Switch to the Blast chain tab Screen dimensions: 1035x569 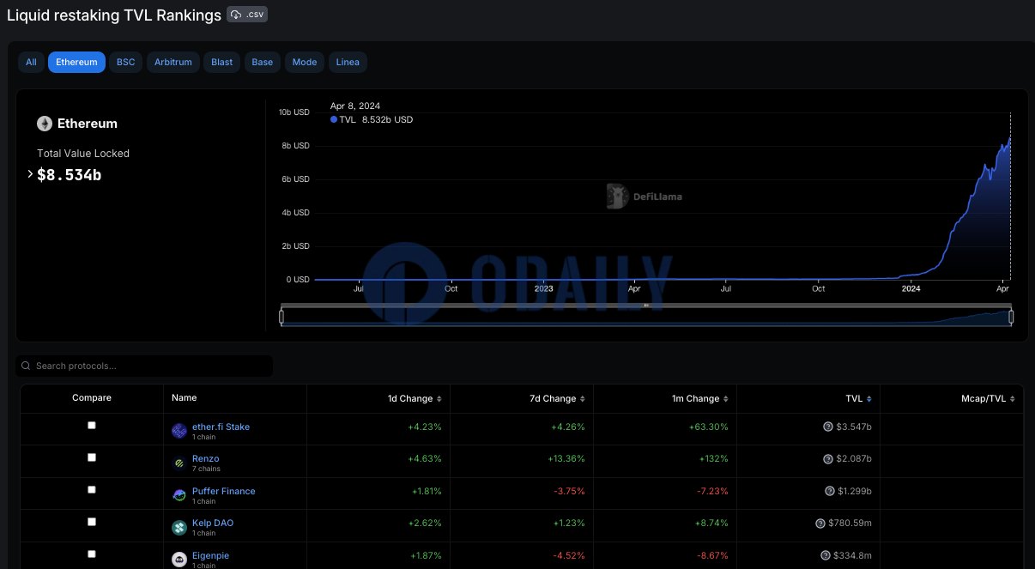click(222, 62)
